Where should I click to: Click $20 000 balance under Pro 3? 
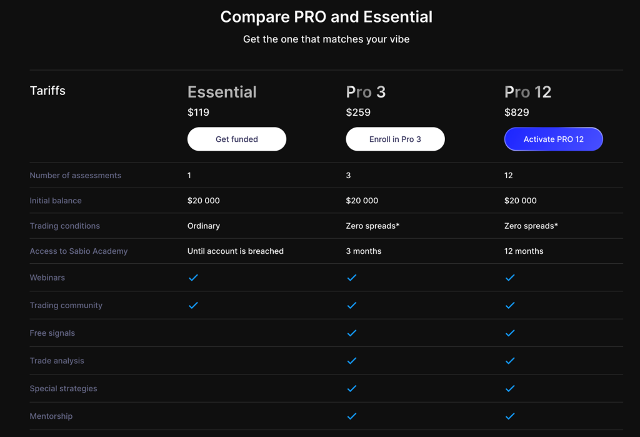(362, 201)
